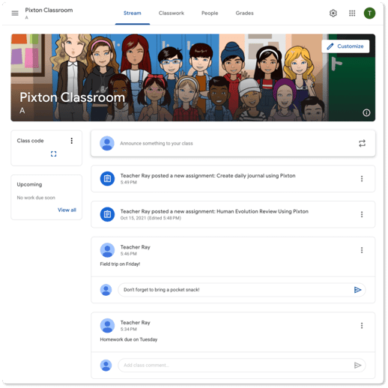This screenshot has height=388, width=388.
Task: Open the green T account avatar
Action: (369, 13)
